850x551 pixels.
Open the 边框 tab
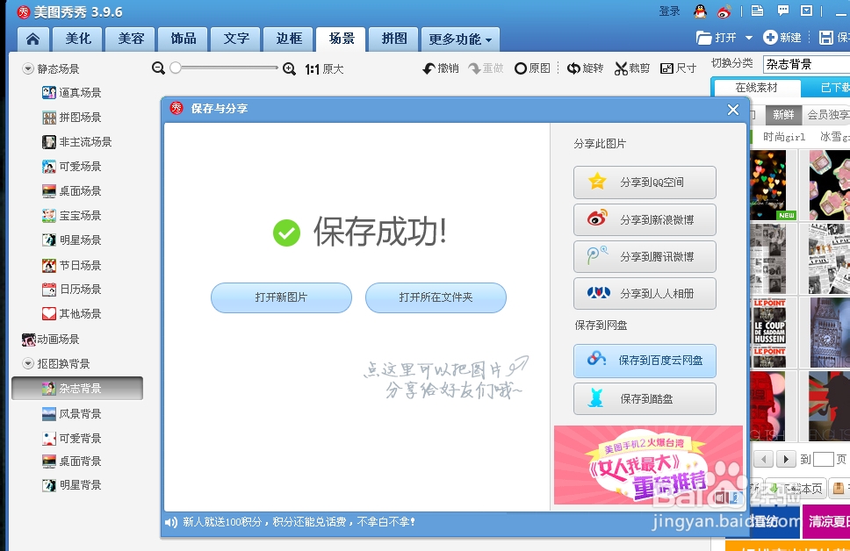point(288,39)
